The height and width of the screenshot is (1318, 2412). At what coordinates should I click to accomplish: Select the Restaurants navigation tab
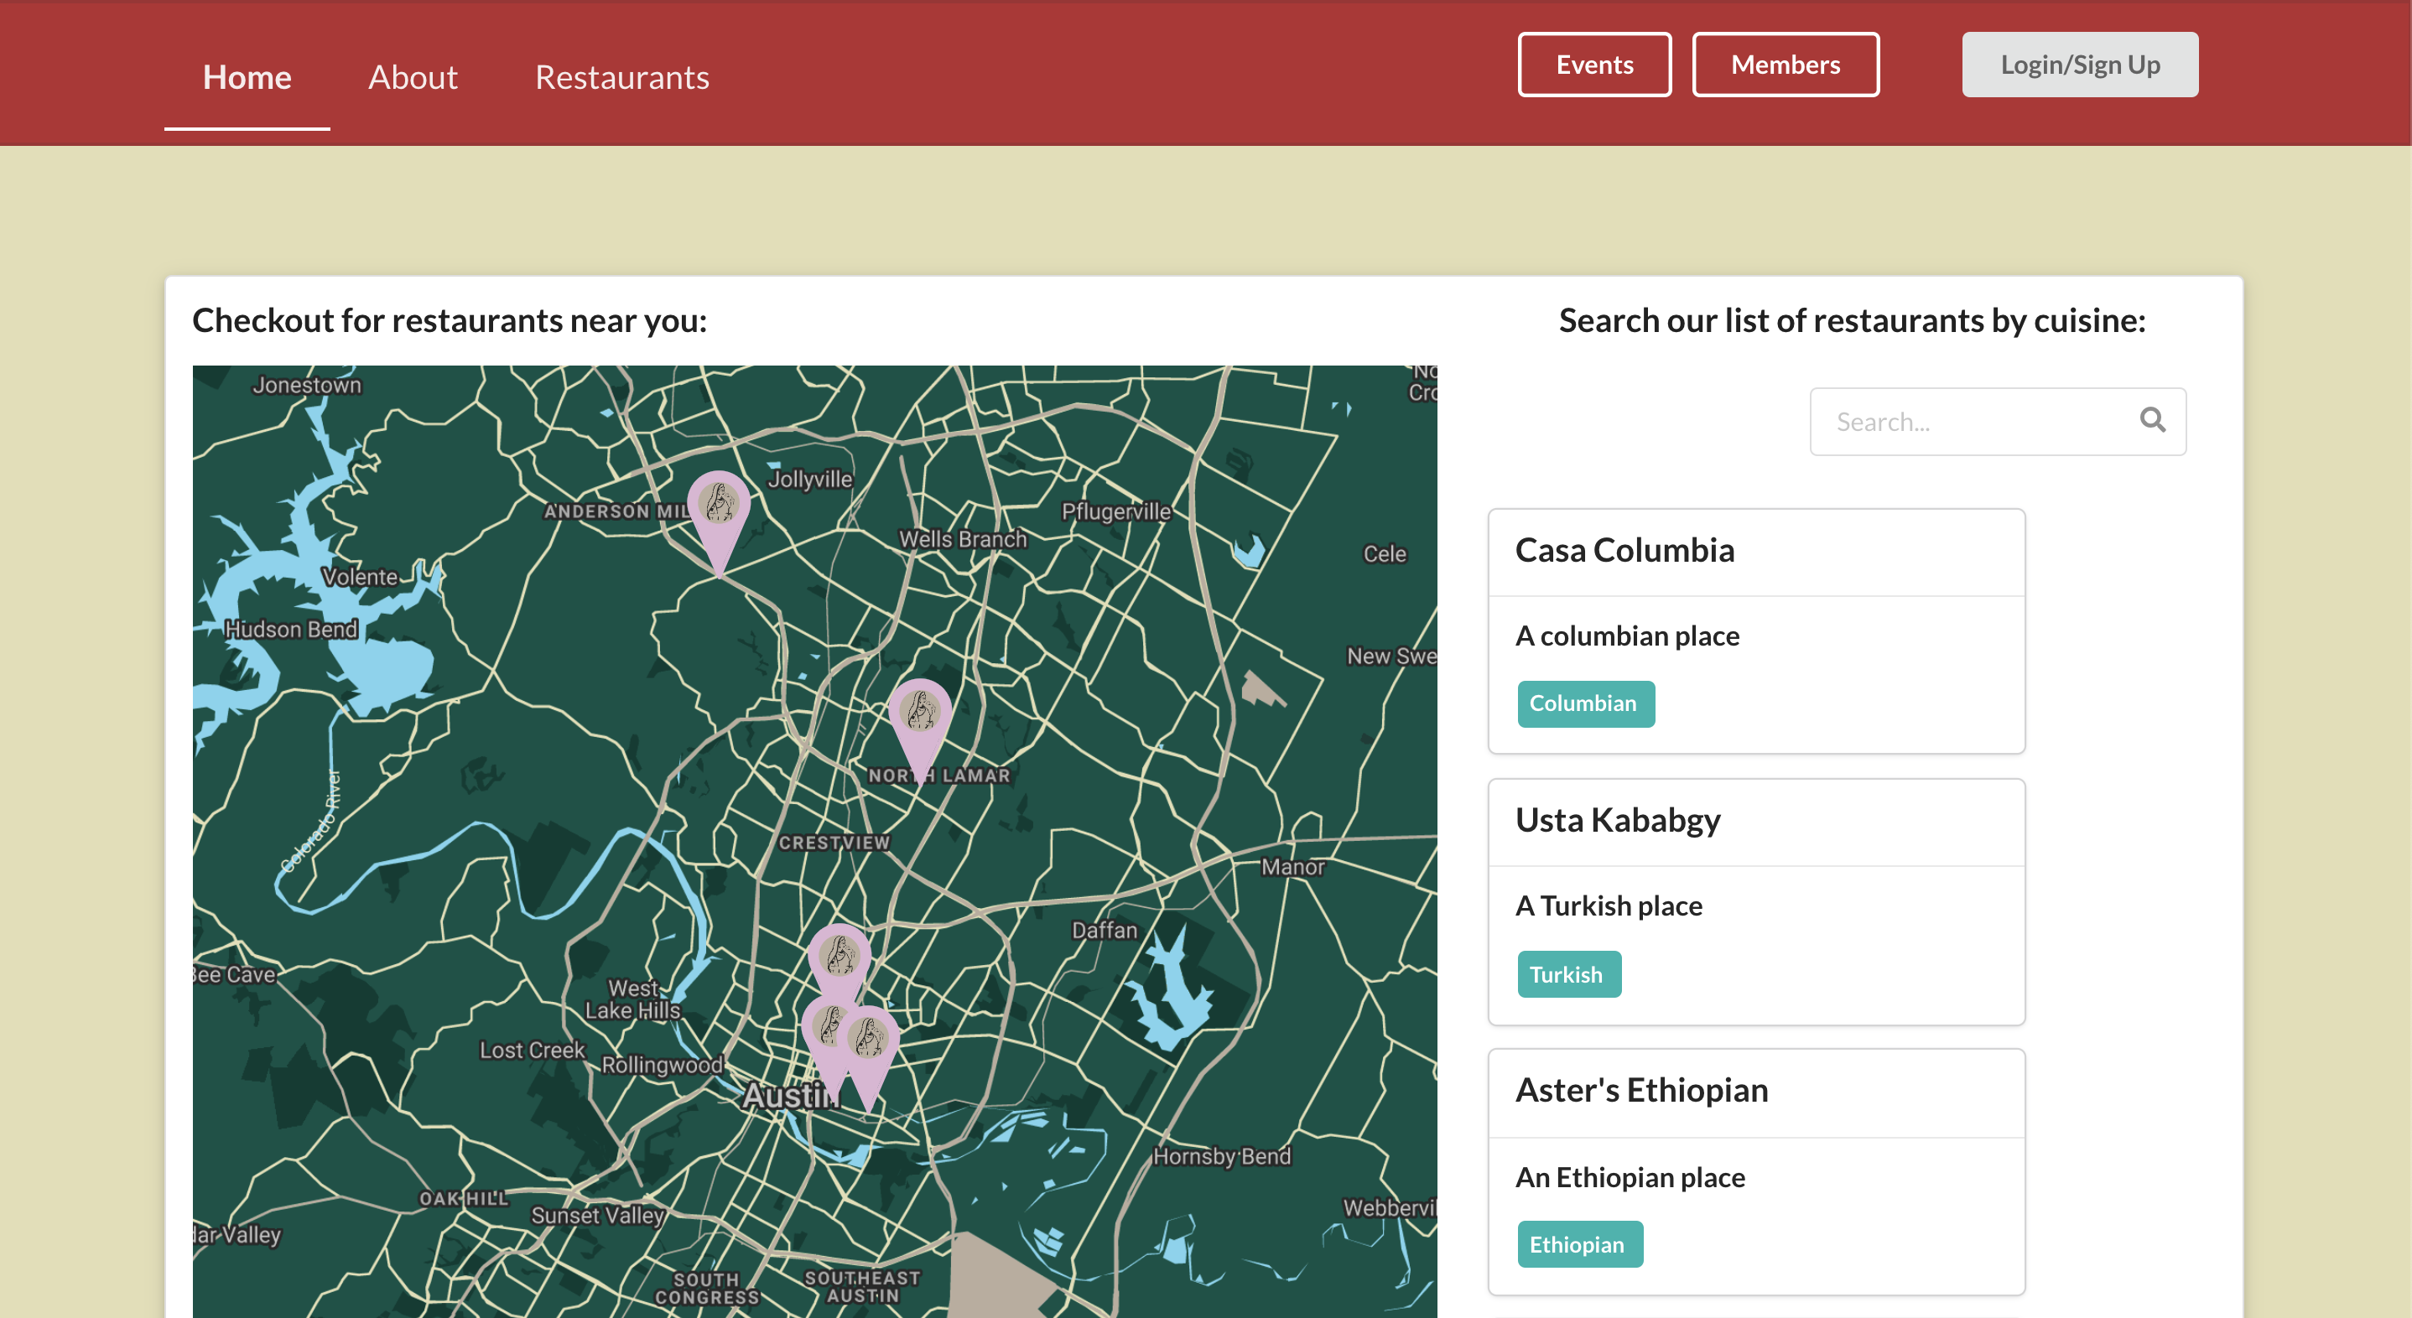point(621,76)
